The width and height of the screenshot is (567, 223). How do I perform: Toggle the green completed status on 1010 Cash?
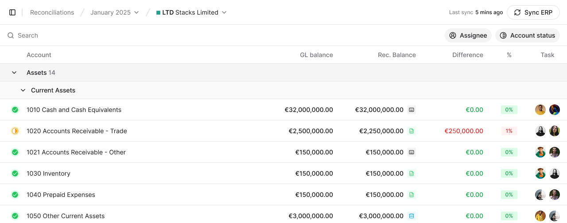point(15,110)
